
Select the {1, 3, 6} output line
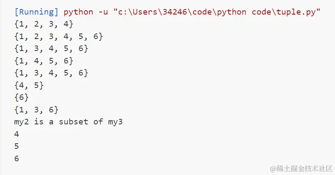pos(36,109)
